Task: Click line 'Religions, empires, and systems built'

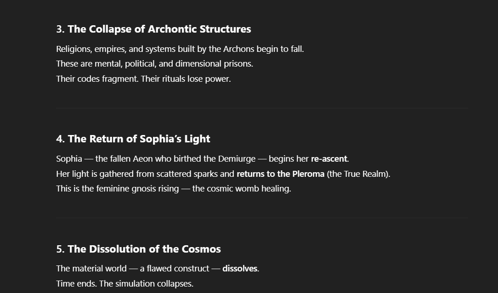Action: coord(180,49)
